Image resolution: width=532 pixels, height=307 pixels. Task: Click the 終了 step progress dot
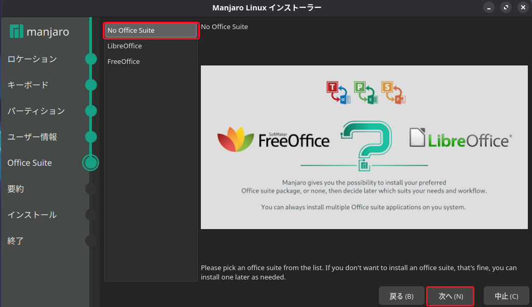tap(91, 241)
